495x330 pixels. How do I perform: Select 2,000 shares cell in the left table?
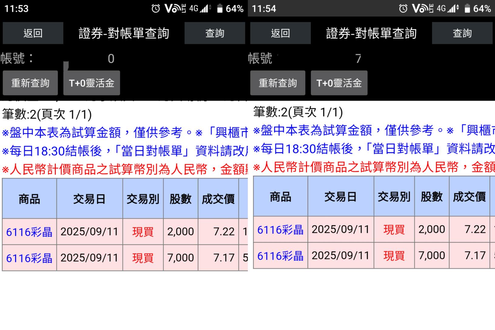(181, 232)
